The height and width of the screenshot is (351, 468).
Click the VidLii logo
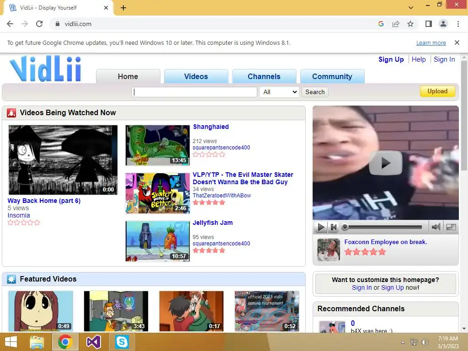pyautogui.click(x=45, y=69)
